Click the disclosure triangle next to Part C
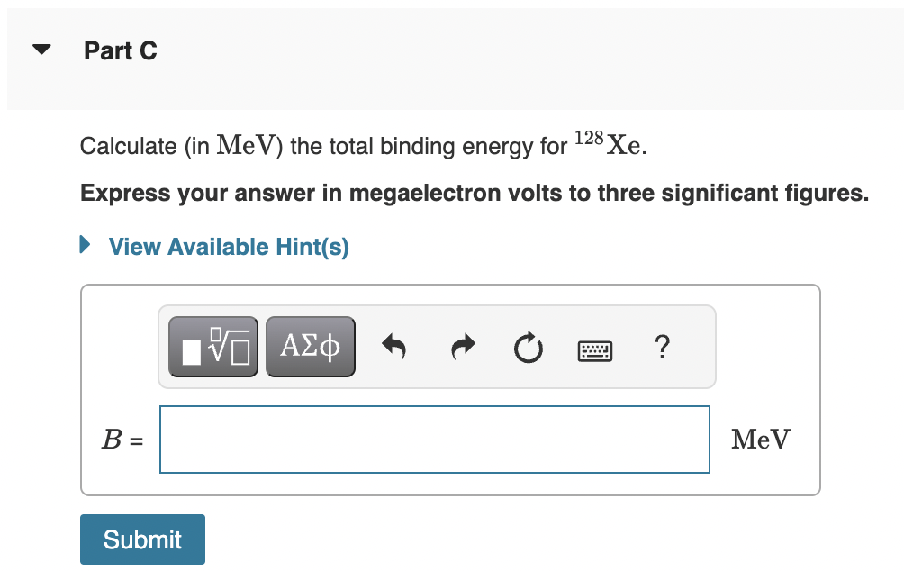 41,49
